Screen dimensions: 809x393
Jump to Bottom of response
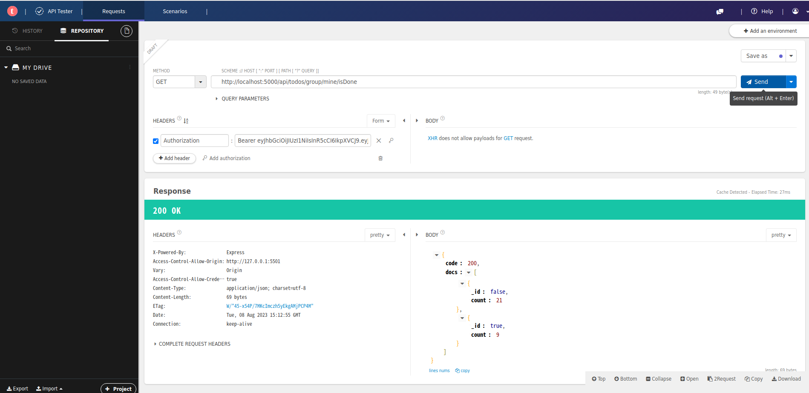pyautogui.click(x=626, y=379)
